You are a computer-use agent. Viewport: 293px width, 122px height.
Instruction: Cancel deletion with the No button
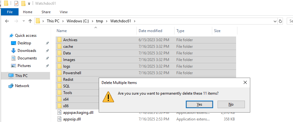(x=231, y=104)
